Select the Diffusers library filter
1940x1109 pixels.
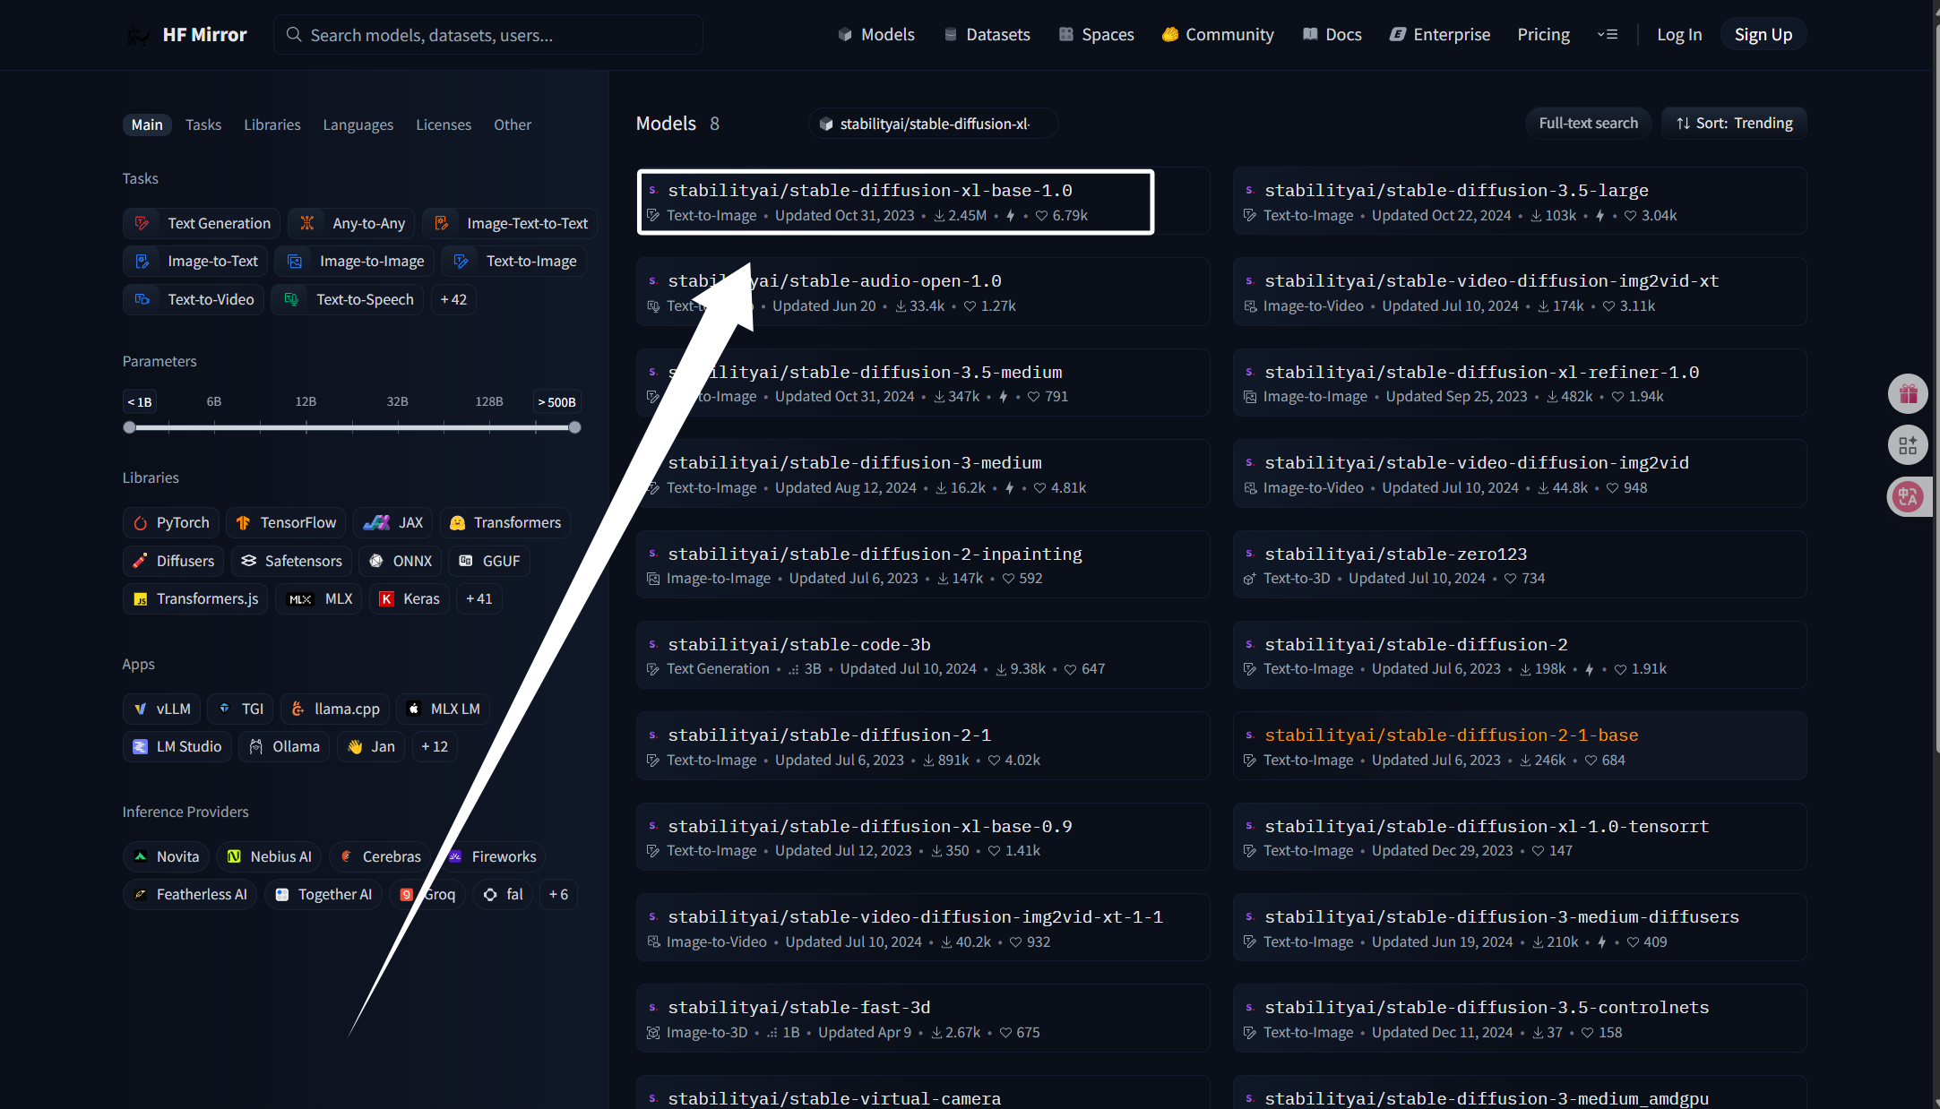pyautogui.click(x=173, y=561)
